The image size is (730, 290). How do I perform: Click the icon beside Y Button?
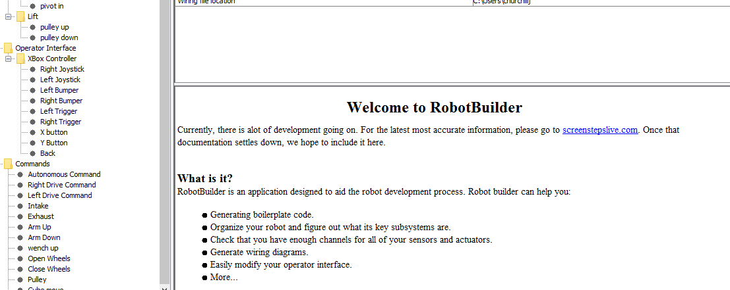click(x=32, y=143)
